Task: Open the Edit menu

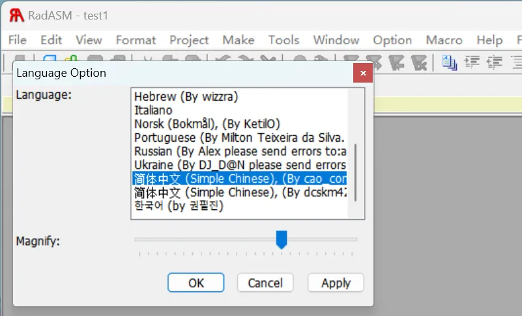Action: [x=51, y=40]
